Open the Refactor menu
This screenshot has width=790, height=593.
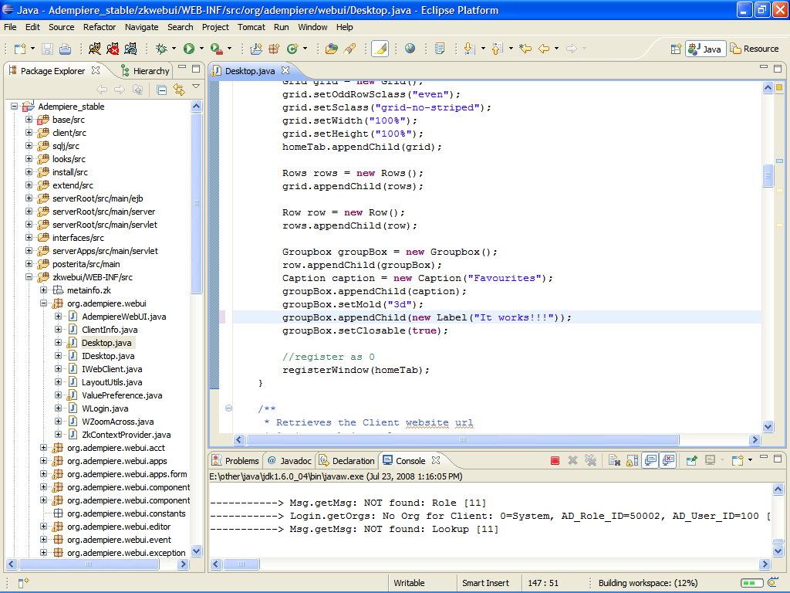coord(100,27)
